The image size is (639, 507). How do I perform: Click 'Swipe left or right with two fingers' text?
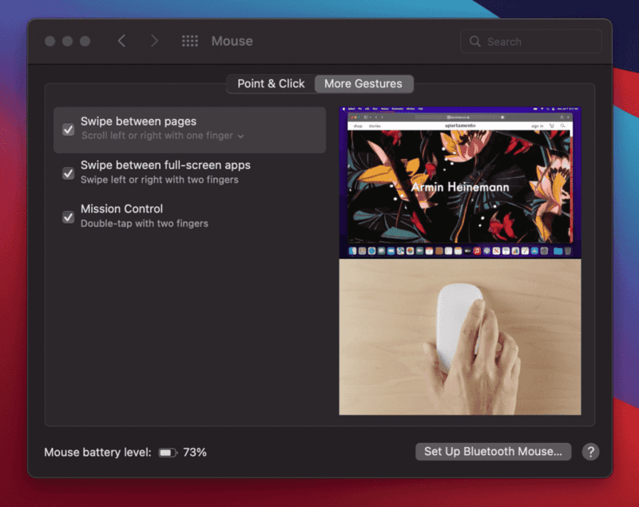(159, 180)
